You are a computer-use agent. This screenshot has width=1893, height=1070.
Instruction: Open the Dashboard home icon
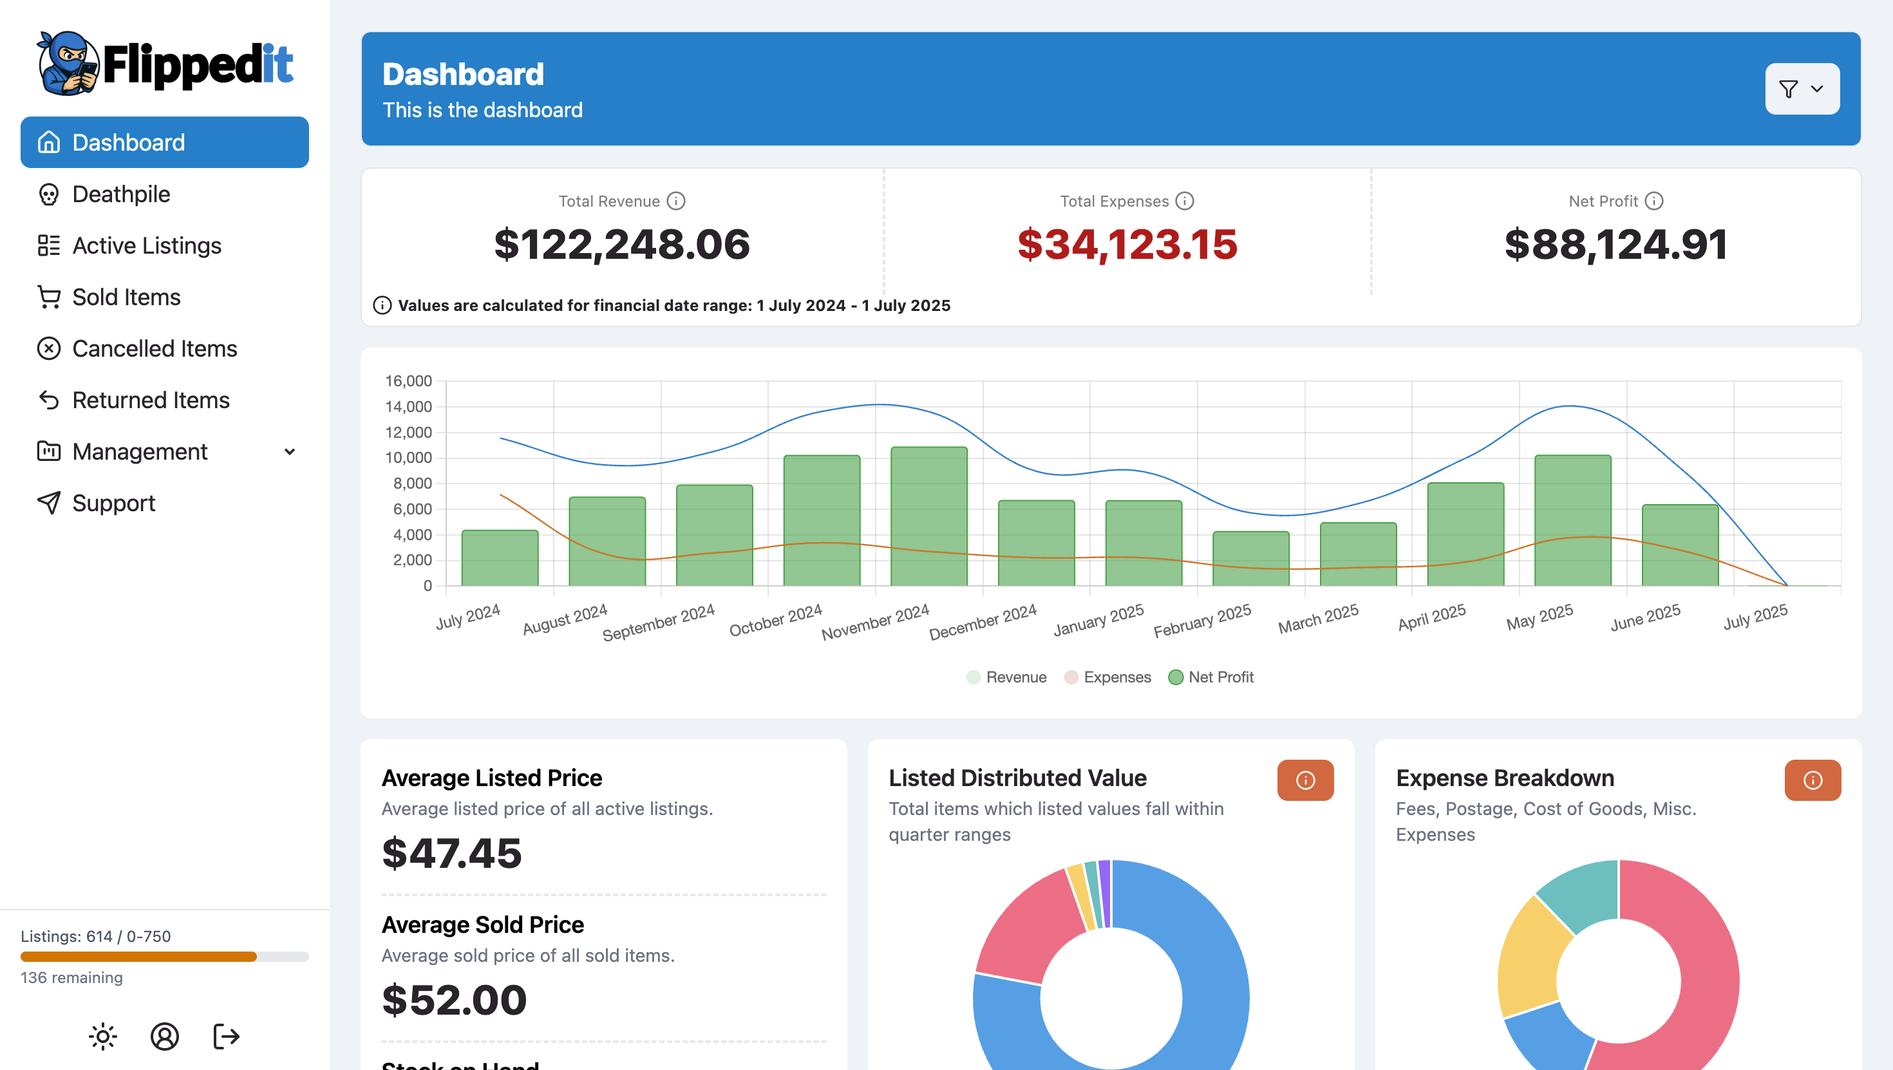click(48, 142)
